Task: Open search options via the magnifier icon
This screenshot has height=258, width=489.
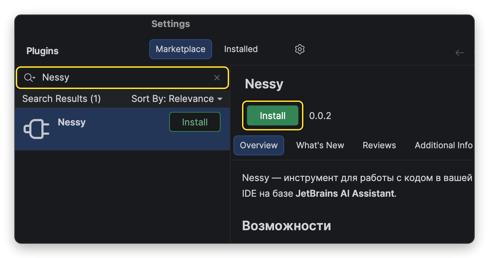Action: [30, 78]
